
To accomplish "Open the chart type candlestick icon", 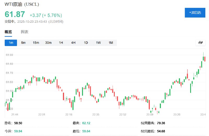I will [x=200, y=43].
